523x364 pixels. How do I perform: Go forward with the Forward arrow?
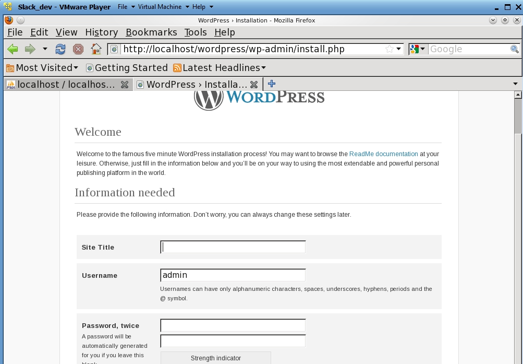tap(30, 49)
